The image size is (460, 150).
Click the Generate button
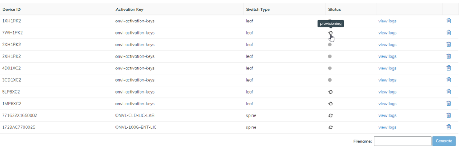click(444, 141)
